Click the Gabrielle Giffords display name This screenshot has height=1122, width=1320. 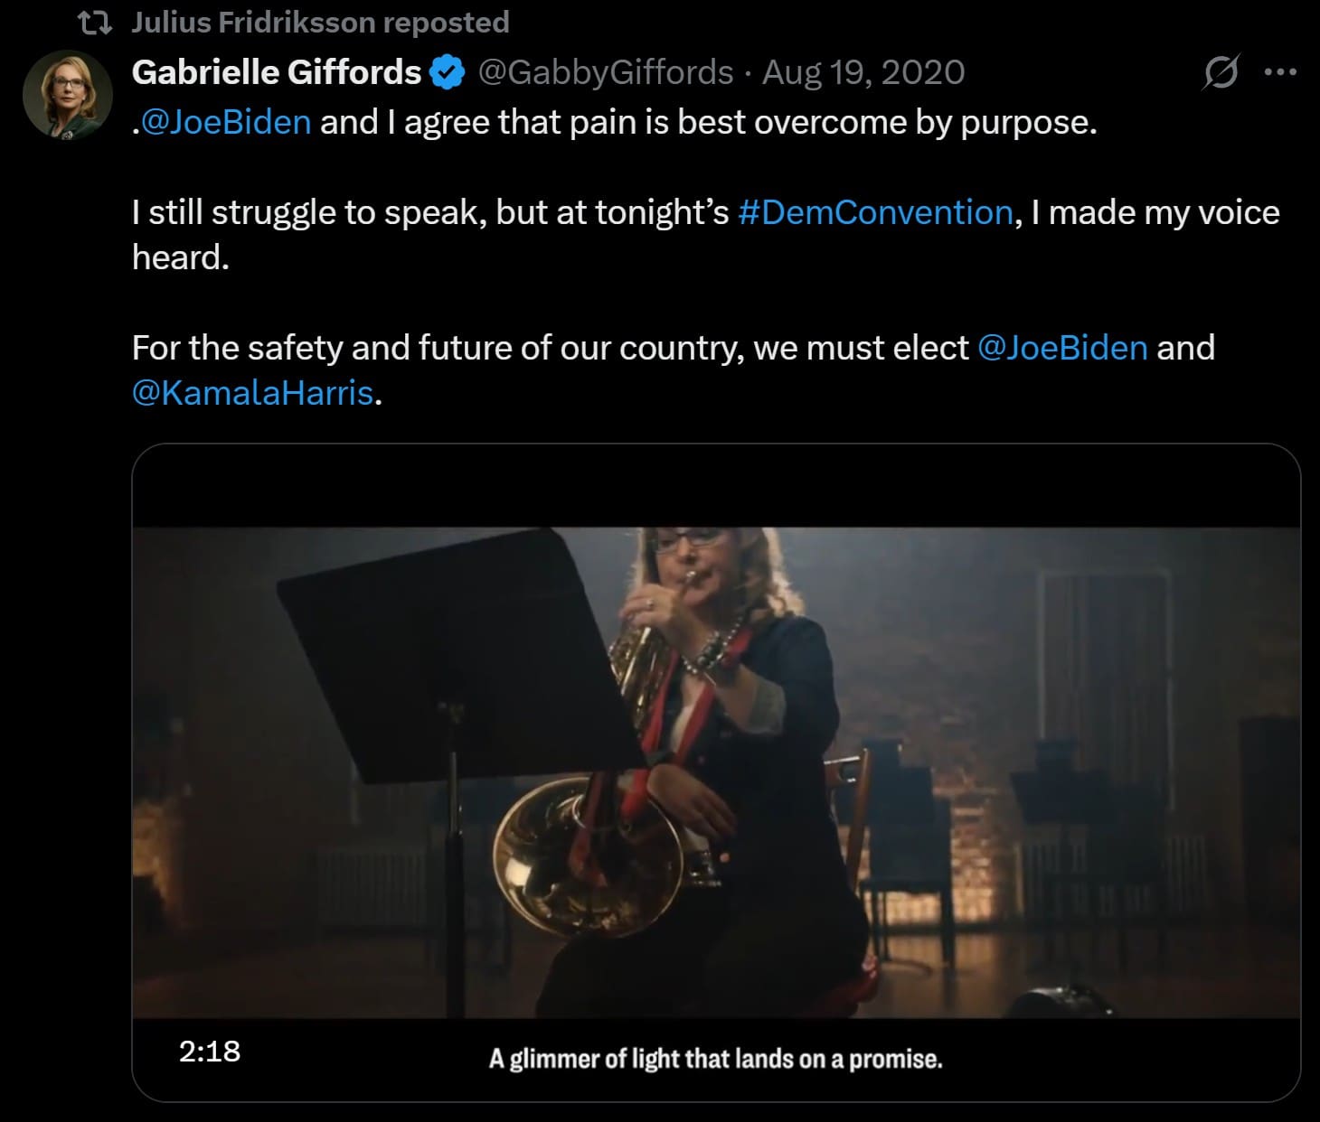click(x=276, y=72)
